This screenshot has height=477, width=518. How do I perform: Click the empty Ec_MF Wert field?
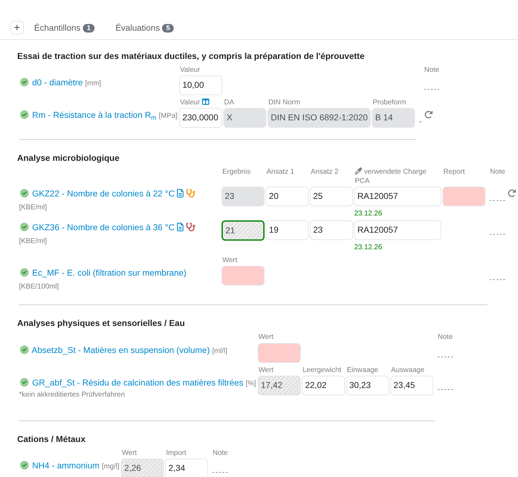243,276
